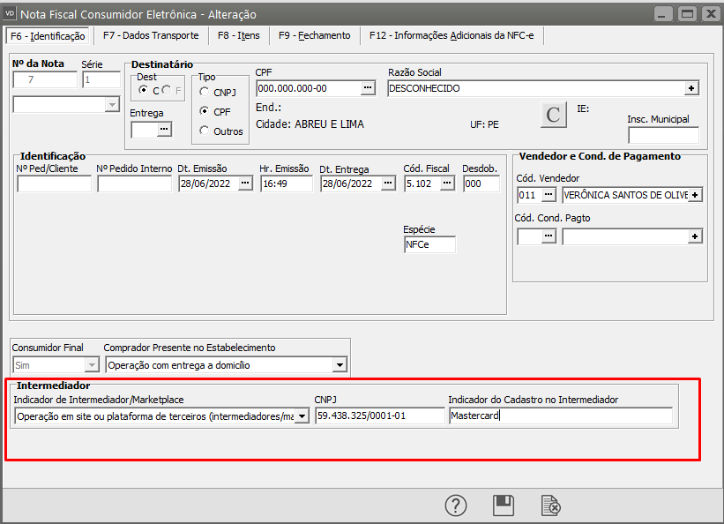Click the Nº Pedido Interno field
724x524 pixels.
pos(134,183)
